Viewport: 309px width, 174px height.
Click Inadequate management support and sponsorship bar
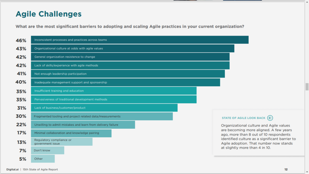click(x=125, y=82)
